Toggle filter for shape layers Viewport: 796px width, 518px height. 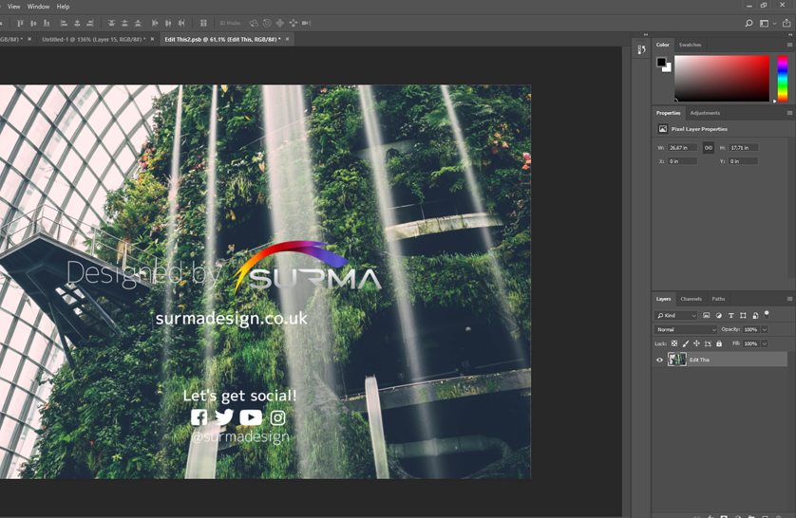(x=743, y=315)
